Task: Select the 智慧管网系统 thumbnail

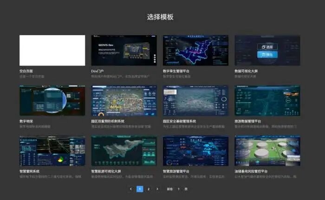Action: click(x=52, y=151)
